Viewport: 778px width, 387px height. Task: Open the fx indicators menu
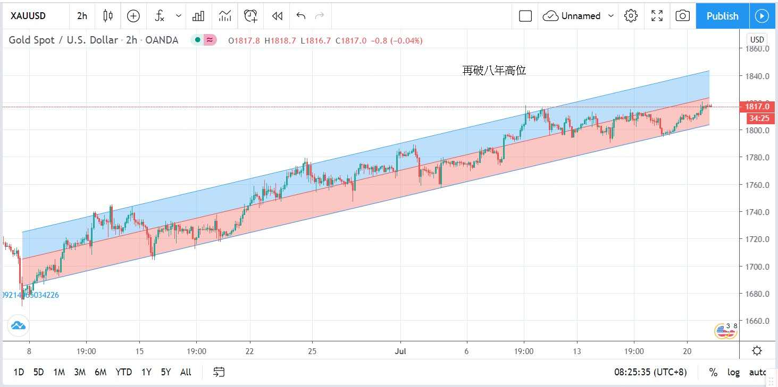pyautogui.click(x=160, y=16)
